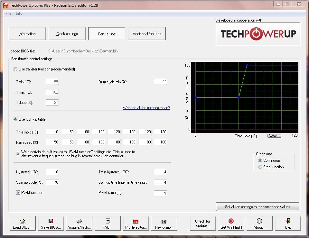309x238 pixels.
Task: Switch to Additional features tab
Action: pyautogui.click(x=147, y=34)
